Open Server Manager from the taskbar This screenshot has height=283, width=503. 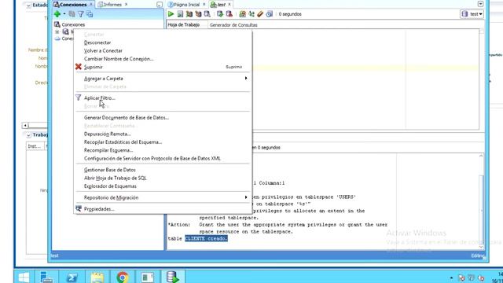point(46,277)
